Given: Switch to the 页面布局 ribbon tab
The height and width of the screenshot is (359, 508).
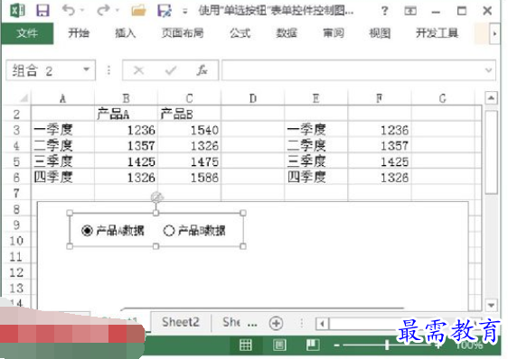Looking at the screenshot, I should [183, 33].
